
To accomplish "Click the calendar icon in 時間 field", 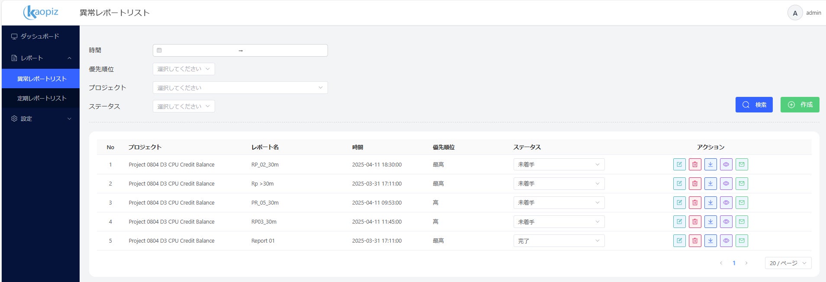I will click(159, 50).
